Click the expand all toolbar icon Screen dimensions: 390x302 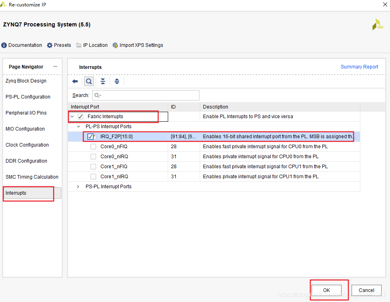point(117,81)
